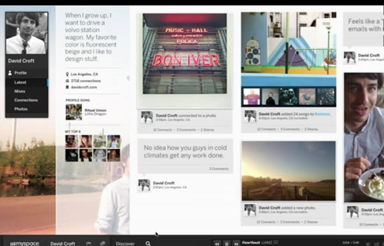Open the photo of David eating dessert

click(364, 137)
